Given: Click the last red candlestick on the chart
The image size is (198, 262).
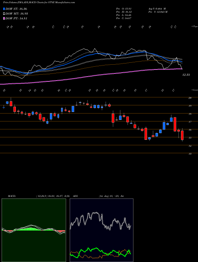Looking at the screenshot, I should [x=182, y=135].
